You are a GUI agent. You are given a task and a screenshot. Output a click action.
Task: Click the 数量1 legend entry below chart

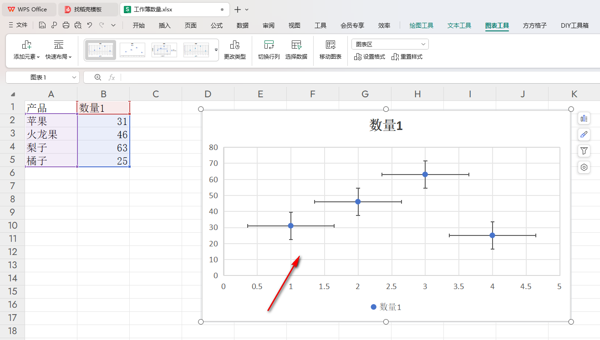(386, 307)
